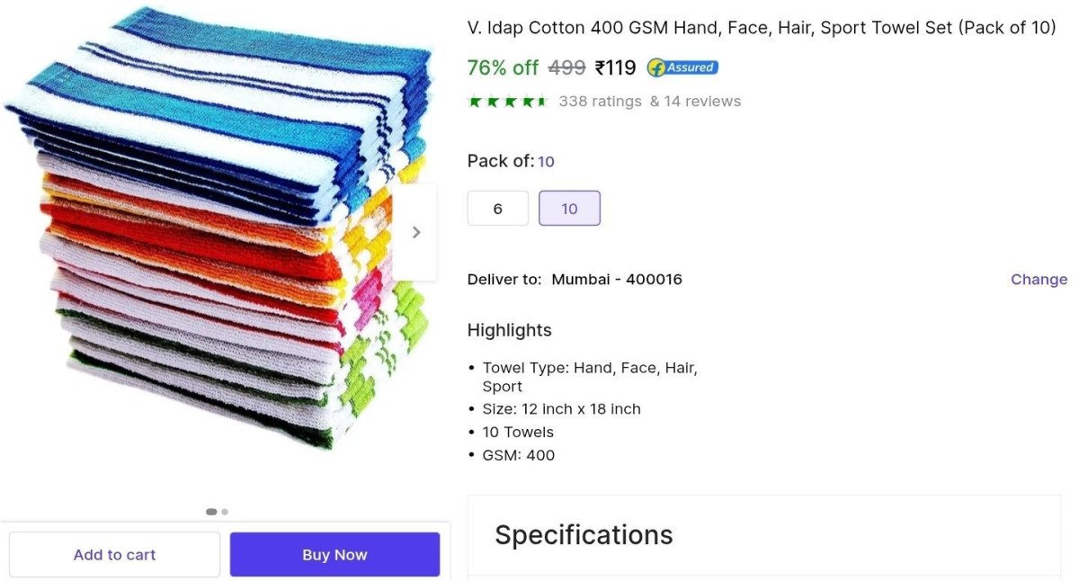Click the star rating icons
1079x581 pixels.
[x=508, y=101]
